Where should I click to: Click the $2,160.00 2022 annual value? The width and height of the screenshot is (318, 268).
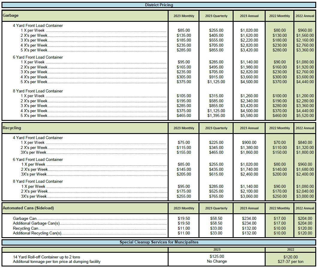point(305,40)
